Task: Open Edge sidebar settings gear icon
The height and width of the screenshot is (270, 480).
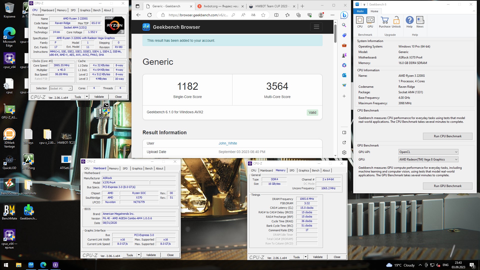Action: click(344, 152)
